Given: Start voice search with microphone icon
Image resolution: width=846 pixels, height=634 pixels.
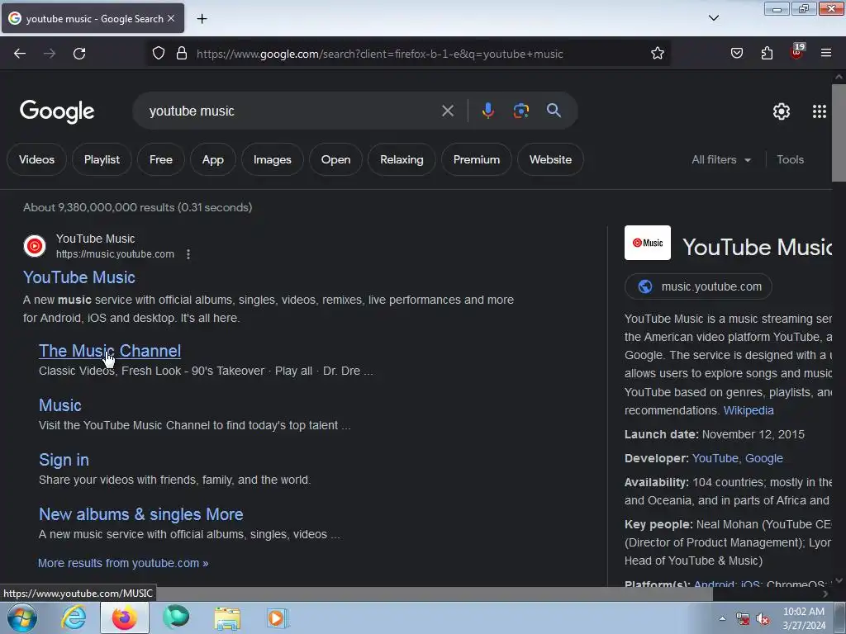Looking at the screenshot, I should click(x=487, y=111).
